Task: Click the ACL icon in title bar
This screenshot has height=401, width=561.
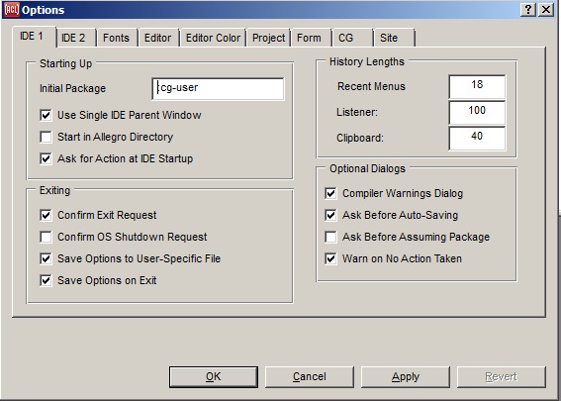Action: 12,10
